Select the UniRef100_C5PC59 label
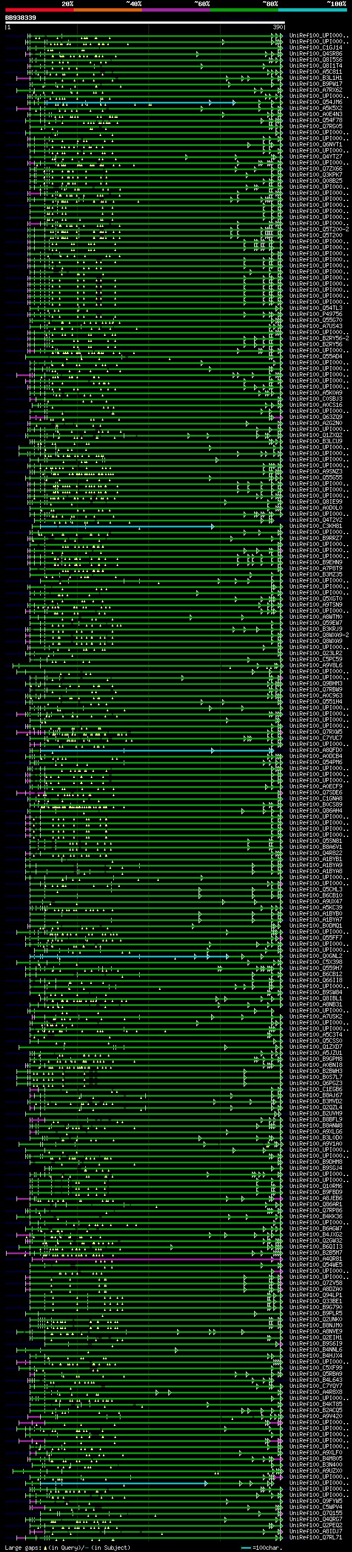 click(316, 659)
